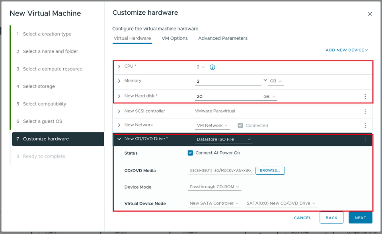Expand the CPU row
382x234 pixels.
coord(119,66)
